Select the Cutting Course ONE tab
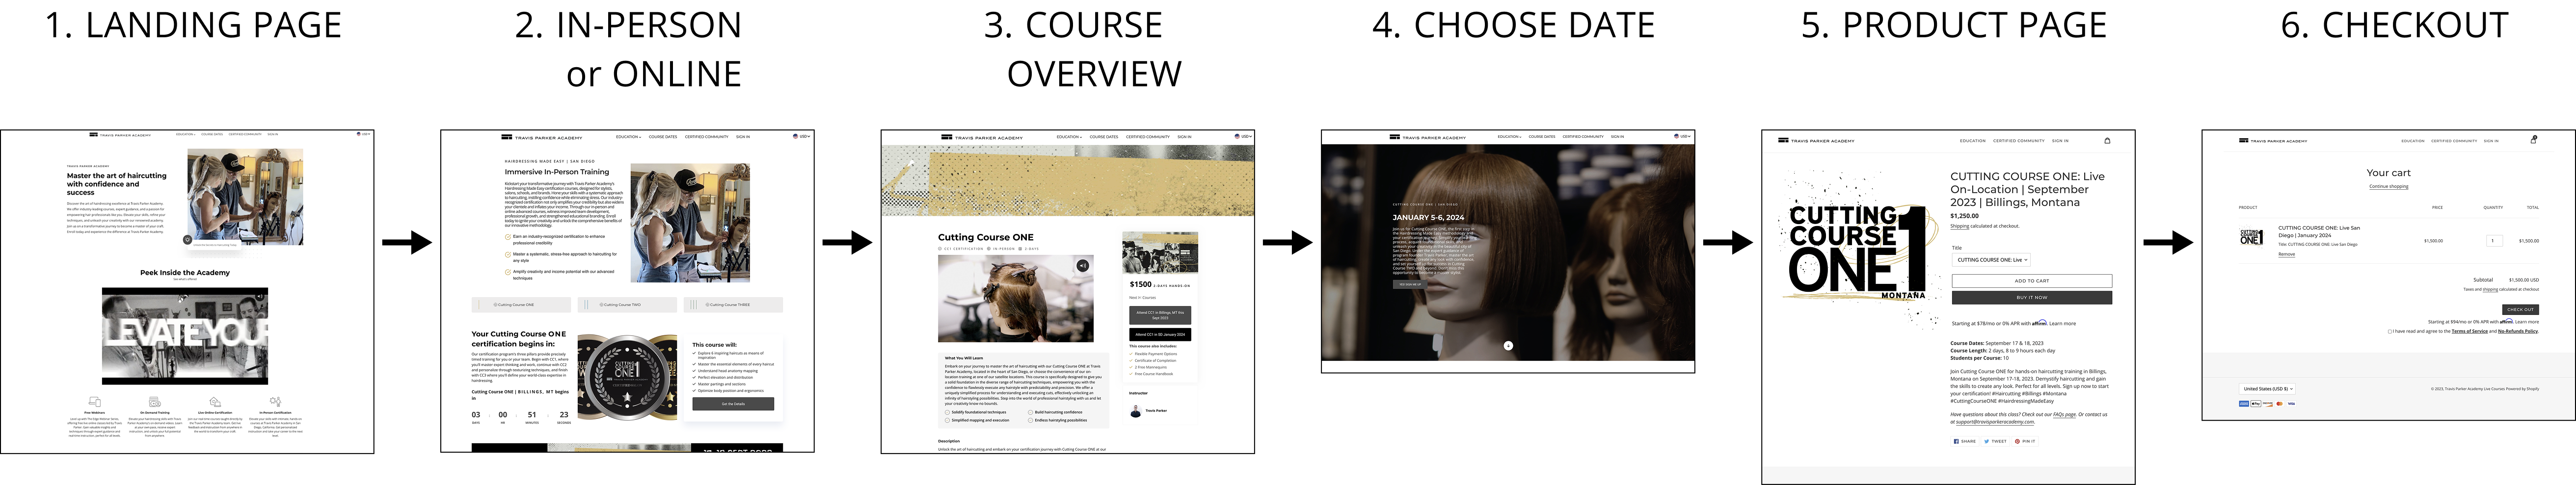Screen dimensions: 2576x485 click(x=521, y=305)
